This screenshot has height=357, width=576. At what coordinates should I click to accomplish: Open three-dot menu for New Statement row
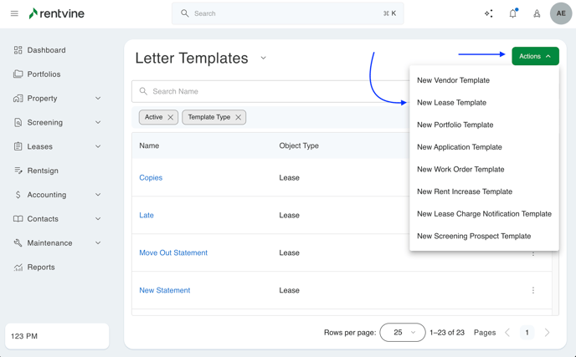tap(533, 290)
